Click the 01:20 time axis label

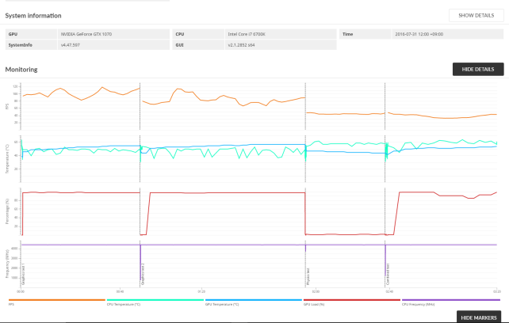(201, 291)
